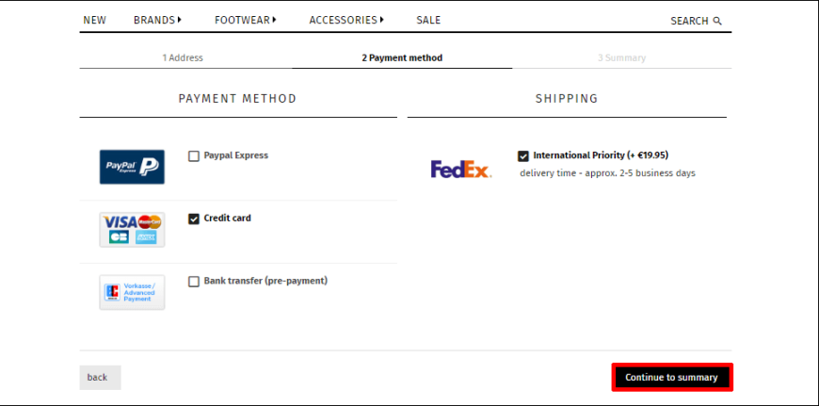
Task: Go to the 1 Address step
Action: tap(183, 58)
